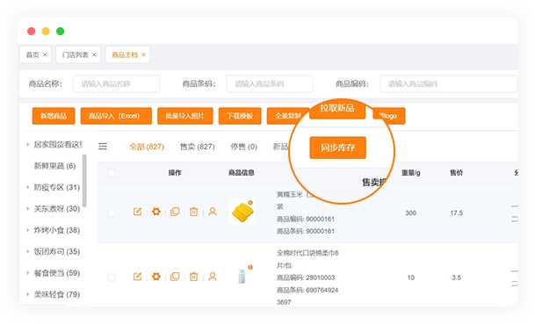This screenshot has width=535, height=324.
Task: Expand the 关东煮呀 (30) category arrow
Action: tap(28, 209)
